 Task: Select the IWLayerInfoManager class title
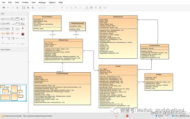(x=62, y=73)
